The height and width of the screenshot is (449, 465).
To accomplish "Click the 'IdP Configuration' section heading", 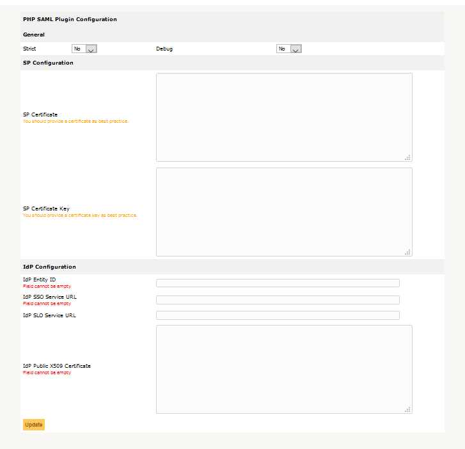I will click(49, 267).
